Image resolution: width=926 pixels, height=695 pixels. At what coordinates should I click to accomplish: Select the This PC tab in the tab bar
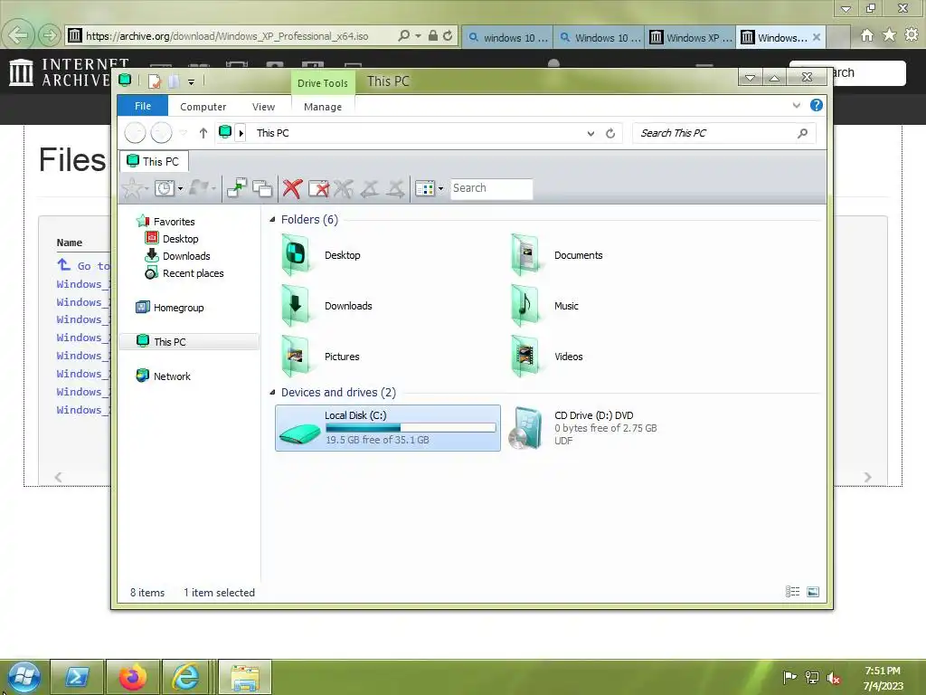[154, 161]
